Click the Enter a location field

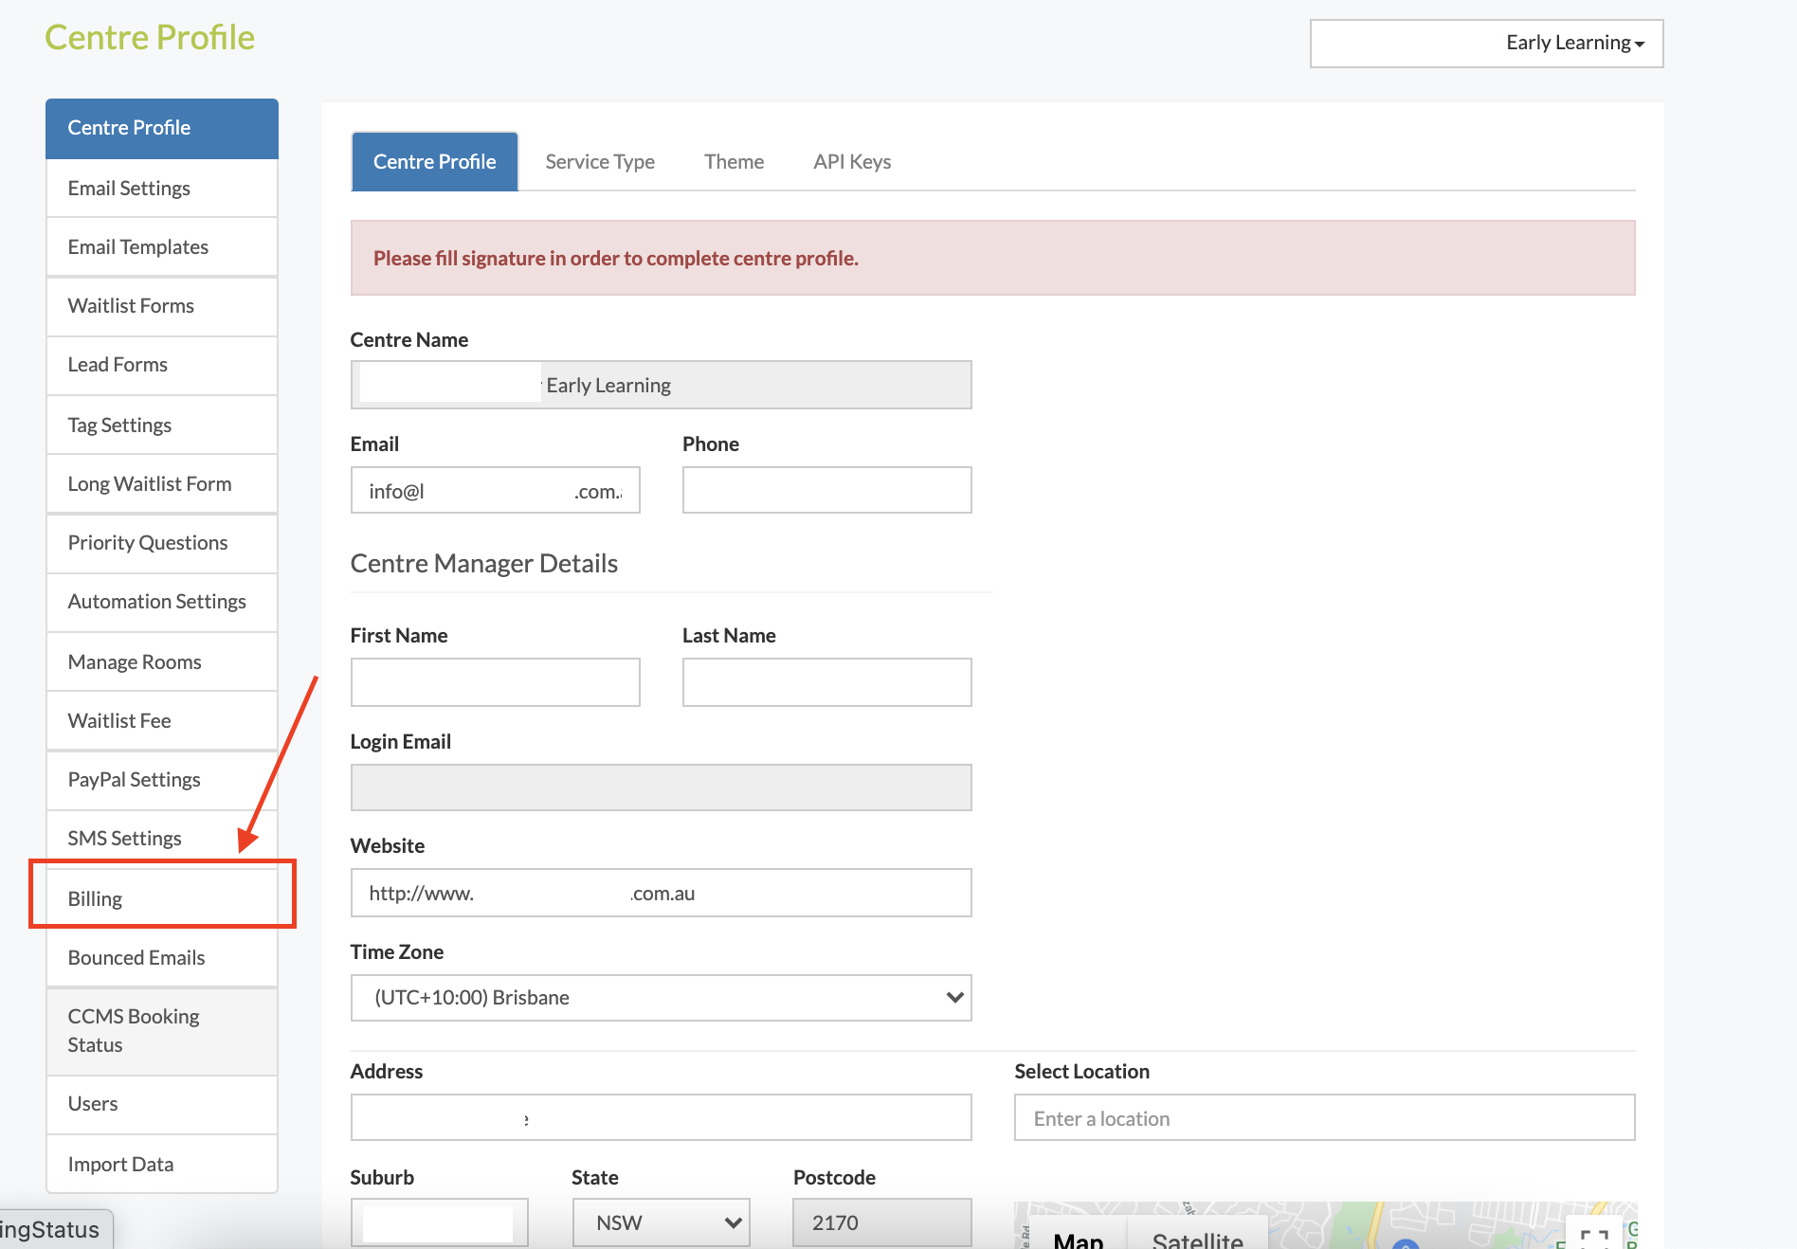tap(1325, 1118)
